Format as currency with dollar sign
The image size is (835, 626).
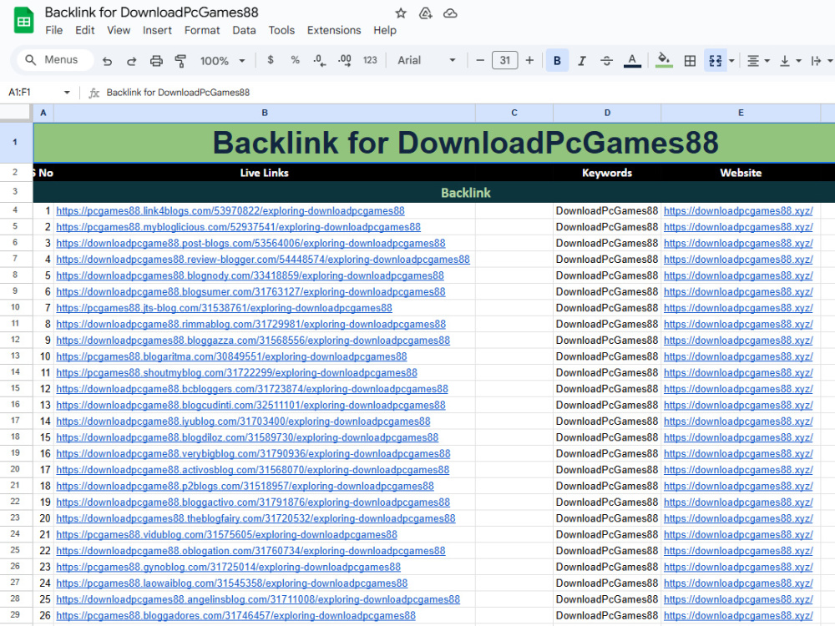[x=271, y=60]
